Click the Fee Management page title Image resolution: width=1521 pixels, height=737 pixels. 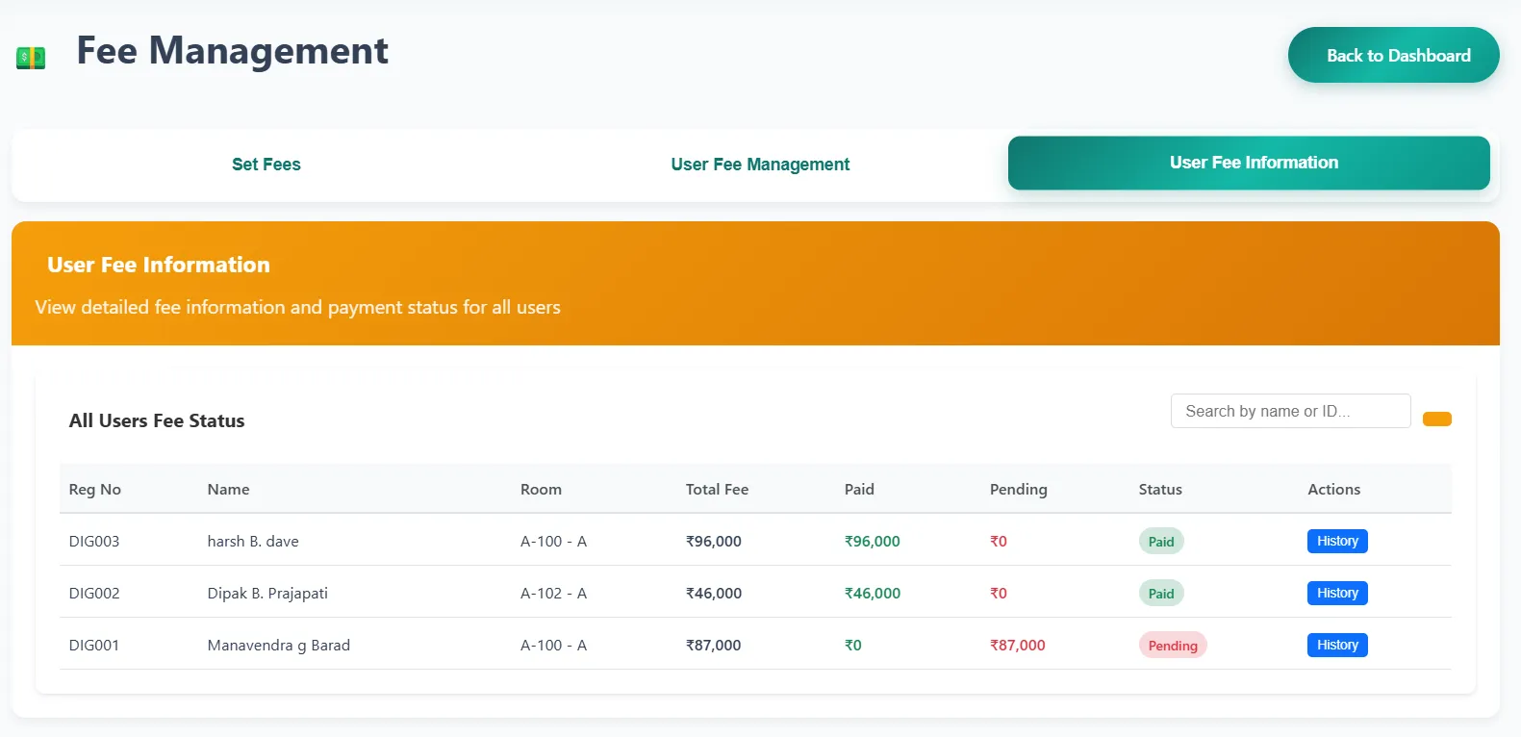tap(233, 51)
